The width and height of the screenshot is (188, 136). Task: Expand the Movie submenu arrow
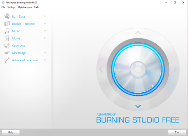[x=45, y=38]
